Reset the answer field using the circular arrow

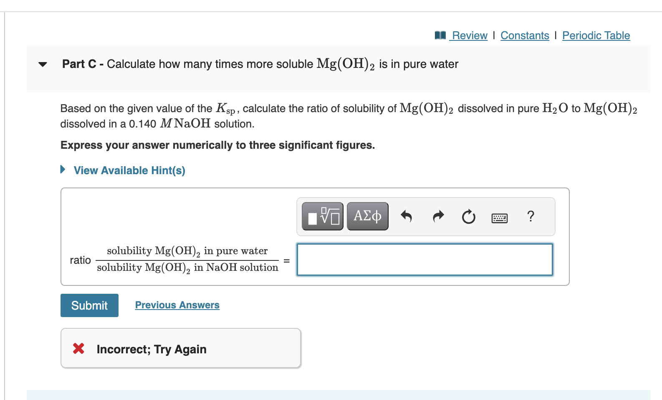(x=468, y=216)
